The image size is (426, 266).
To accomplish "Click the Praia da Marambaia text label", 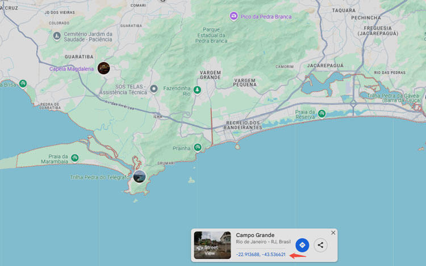I will (x=55, y=159).
